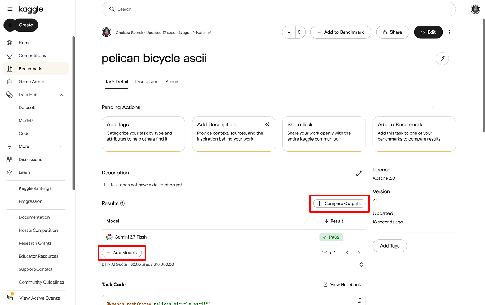This screenshot has width=485, height=305.
Task: Open Benchmarks in the sidebar
Action: pos(36,69)
